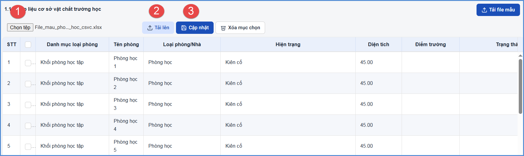524x156 pixels.
Task: Click the floppy disk icon in Cập nhật
Action: [184, 28]
